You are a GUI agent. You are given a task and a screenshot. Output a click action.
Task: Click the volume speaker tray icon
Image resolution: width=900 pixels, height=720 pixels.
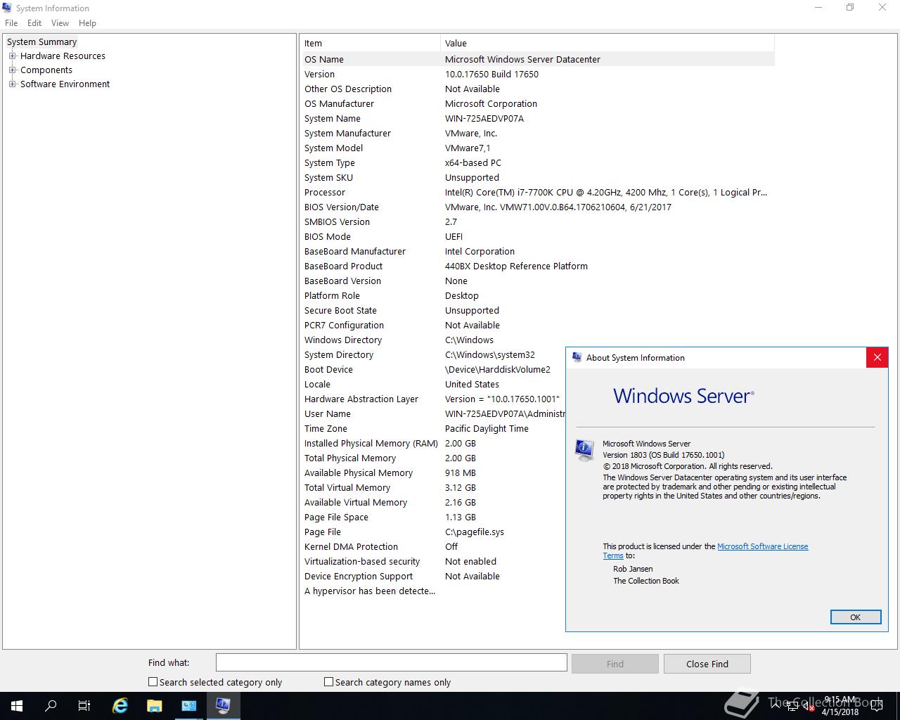809,707
